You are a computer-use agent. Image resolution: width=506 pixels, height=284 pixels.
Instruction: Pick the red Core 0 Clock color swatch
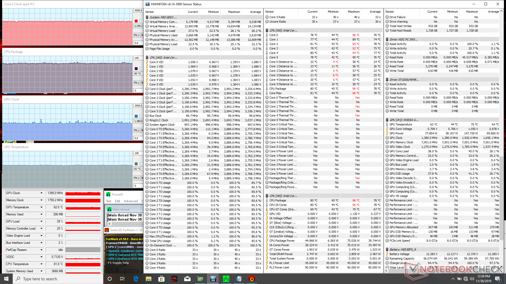tap(136, 21)
